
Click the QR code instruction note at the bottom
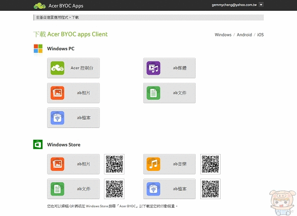click(x=112, y=206)
